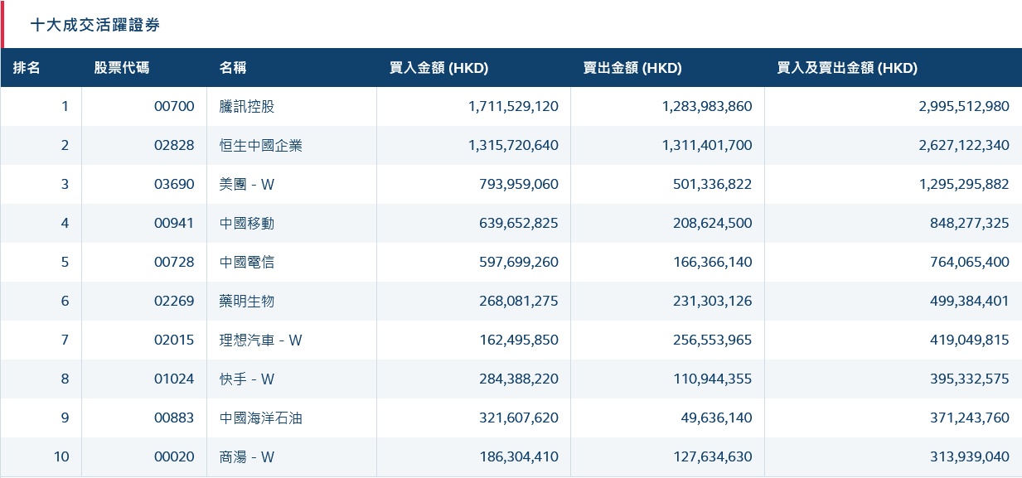
Task: Click buy amount 186,304,410
Action: click(519, 456)
